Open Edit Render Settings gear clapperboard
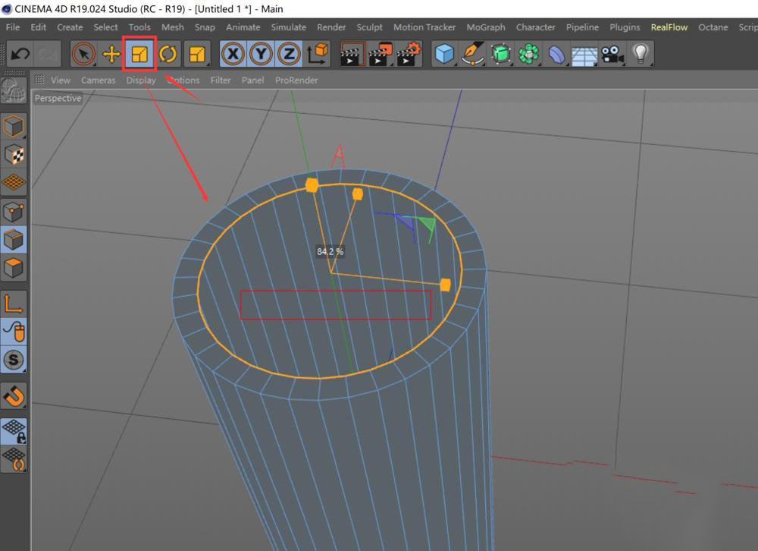 point(409,54)
